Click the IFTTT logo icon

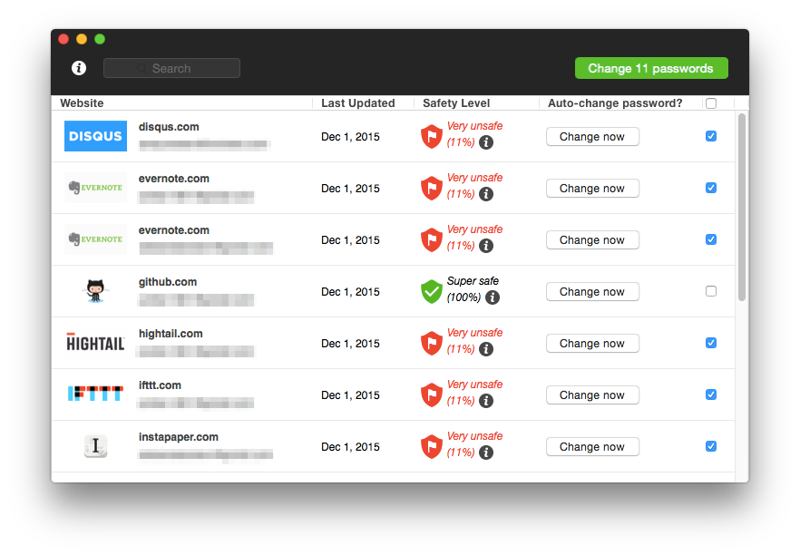(95, 394)
